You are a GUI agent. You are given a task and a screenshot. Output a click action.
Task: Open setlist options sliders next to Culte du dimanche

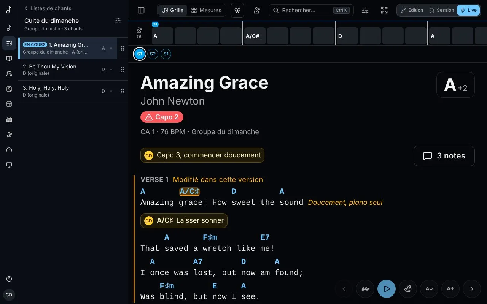[x=118, y=21]
